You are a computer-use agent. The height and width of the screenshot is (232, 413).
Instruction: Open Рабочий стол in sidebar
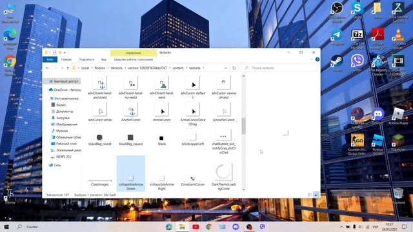point(64,144)
